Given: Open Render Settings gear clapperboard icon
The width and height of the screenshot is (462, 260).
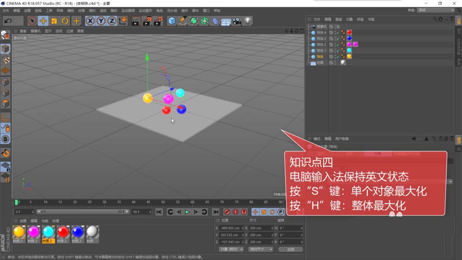Looking at the screenshot, I should (158, 21).
